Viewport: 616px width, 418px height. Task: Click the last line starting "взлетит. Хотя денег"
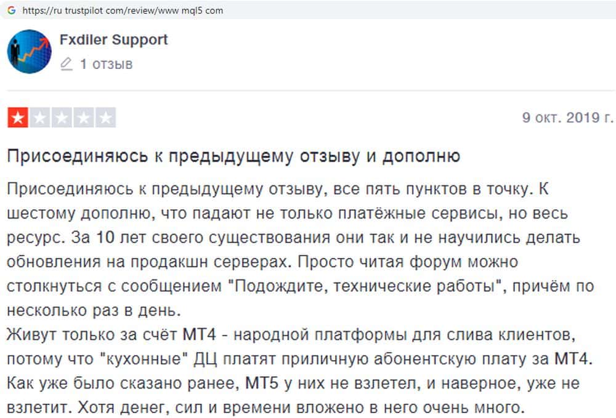[x=265, y=406]
